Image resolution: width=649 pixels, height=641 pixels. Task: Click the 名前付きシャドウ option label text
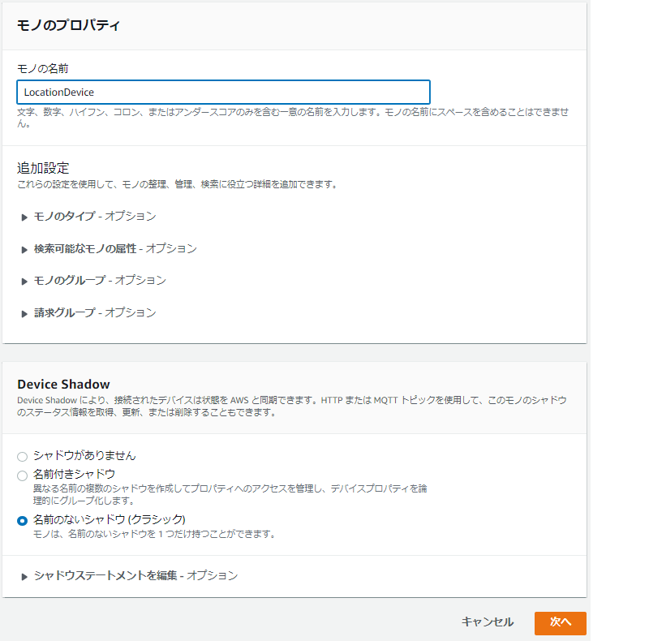point(74,474)
